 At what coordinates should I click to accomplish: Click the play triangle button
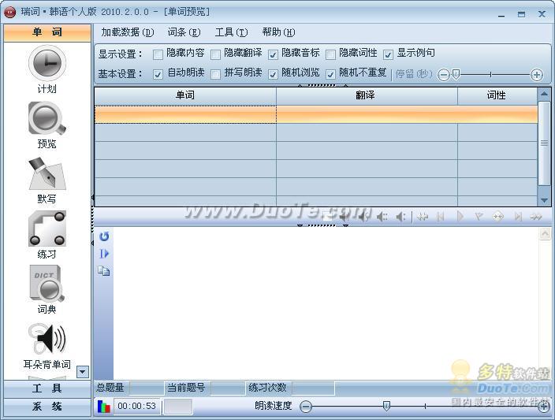[460, 216]
